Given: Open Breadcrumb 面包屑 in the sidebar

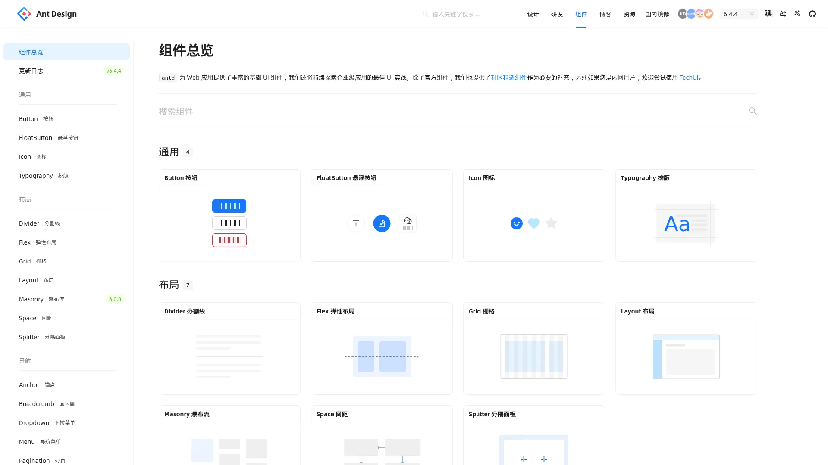Looking at the screenshot, I should click(66, 403).
